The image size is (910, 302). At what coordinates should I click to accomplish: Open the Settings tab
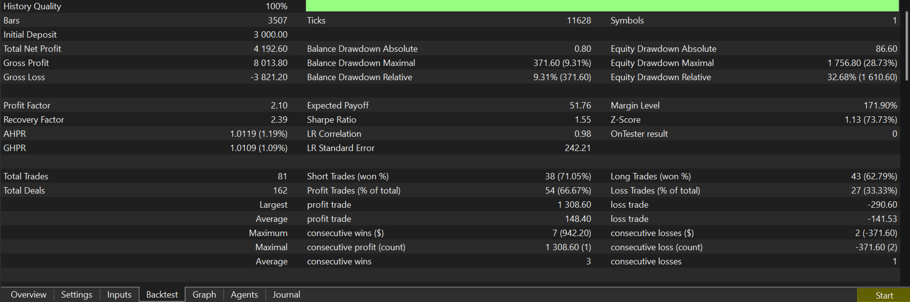(x=77, y=295)
